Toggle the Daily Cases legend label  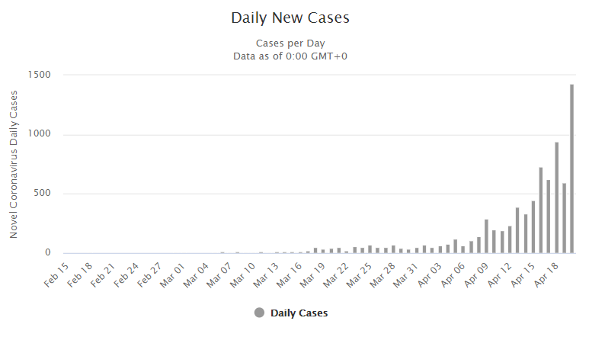pos(299,313)
